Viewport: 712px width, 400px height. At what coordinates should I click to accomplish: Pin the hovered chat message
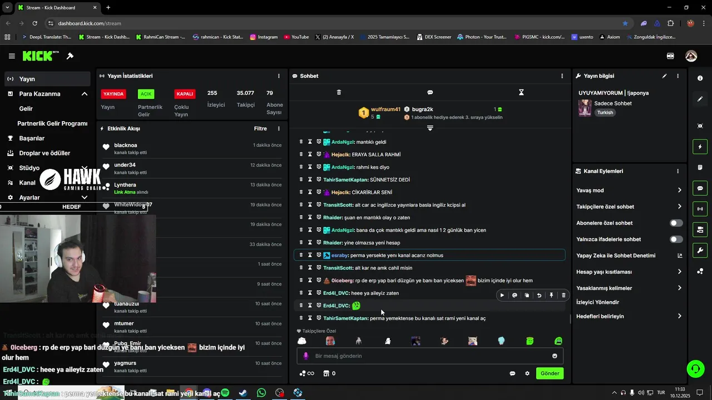coord(551,296)
